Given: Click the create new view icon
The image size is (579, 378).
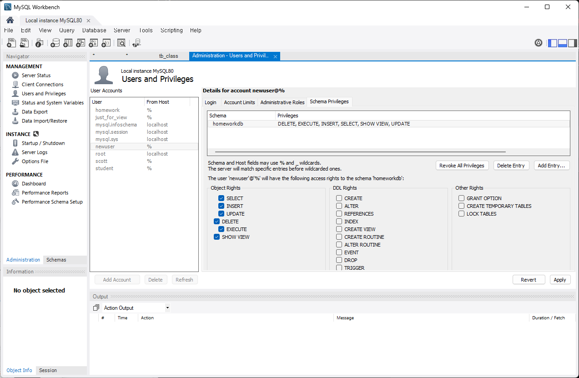Looking at the screenshot, I should (81, 43).
